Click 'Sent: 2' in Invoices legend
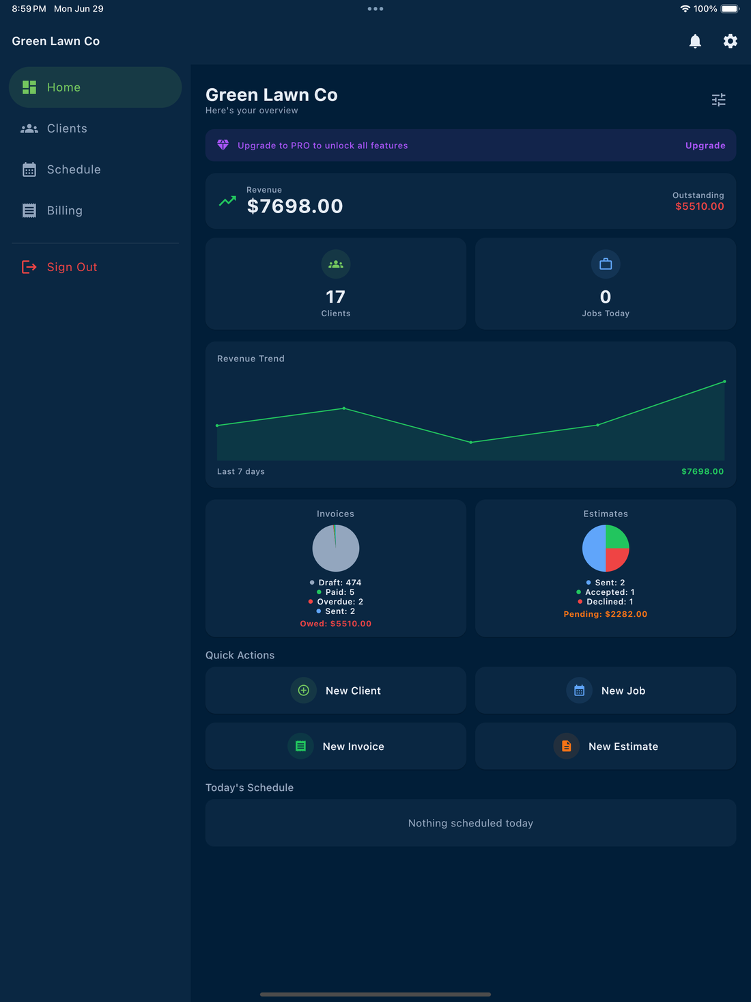Viewport: 751px width, 1002px height. point(335,611)
